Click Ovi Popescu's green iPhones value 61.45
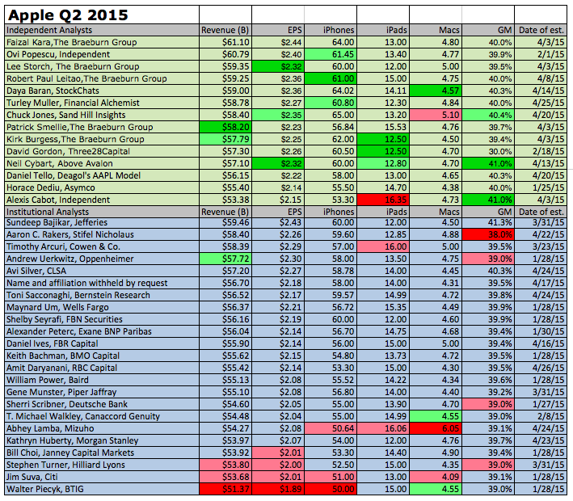The image size is (573, 501). 331,54
